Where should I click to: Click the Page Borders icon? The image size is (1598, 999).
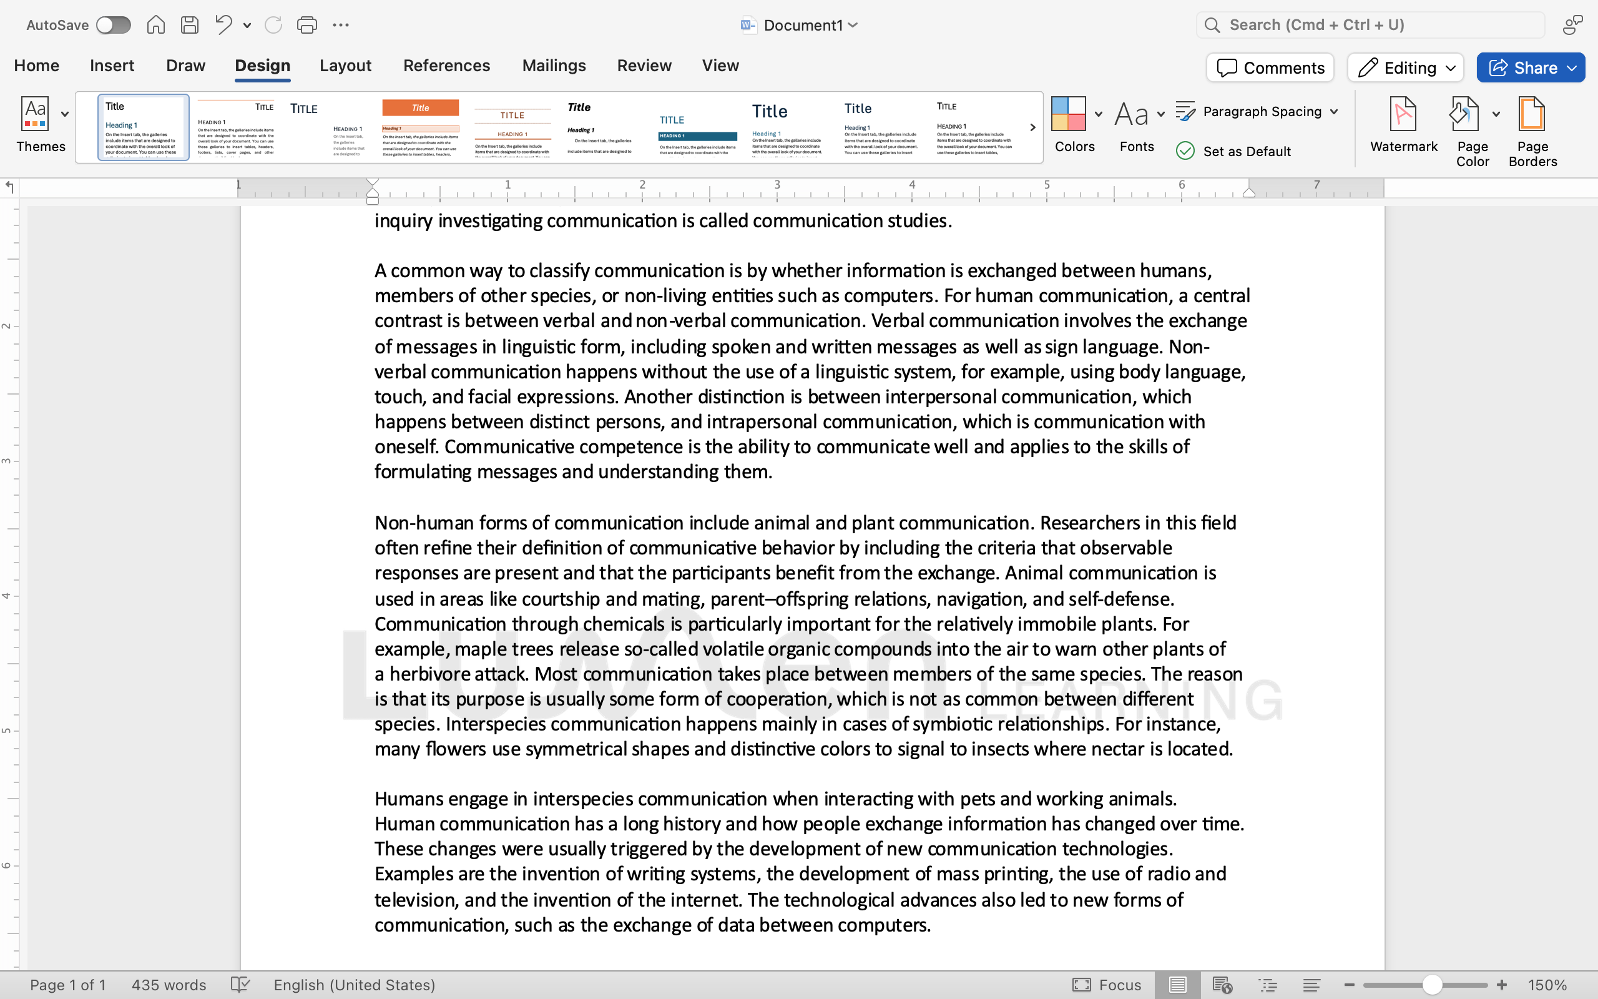point(1532,114)
